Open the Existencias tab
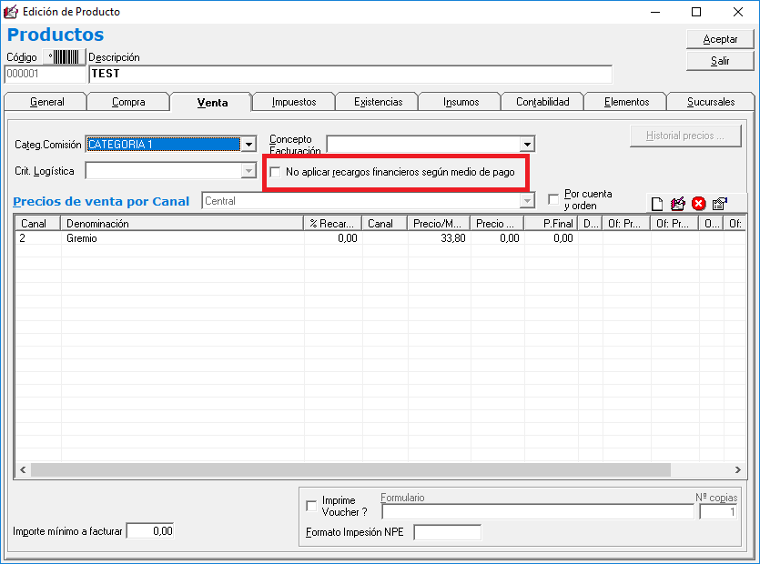The image size is (760, 564). point(378,102)
